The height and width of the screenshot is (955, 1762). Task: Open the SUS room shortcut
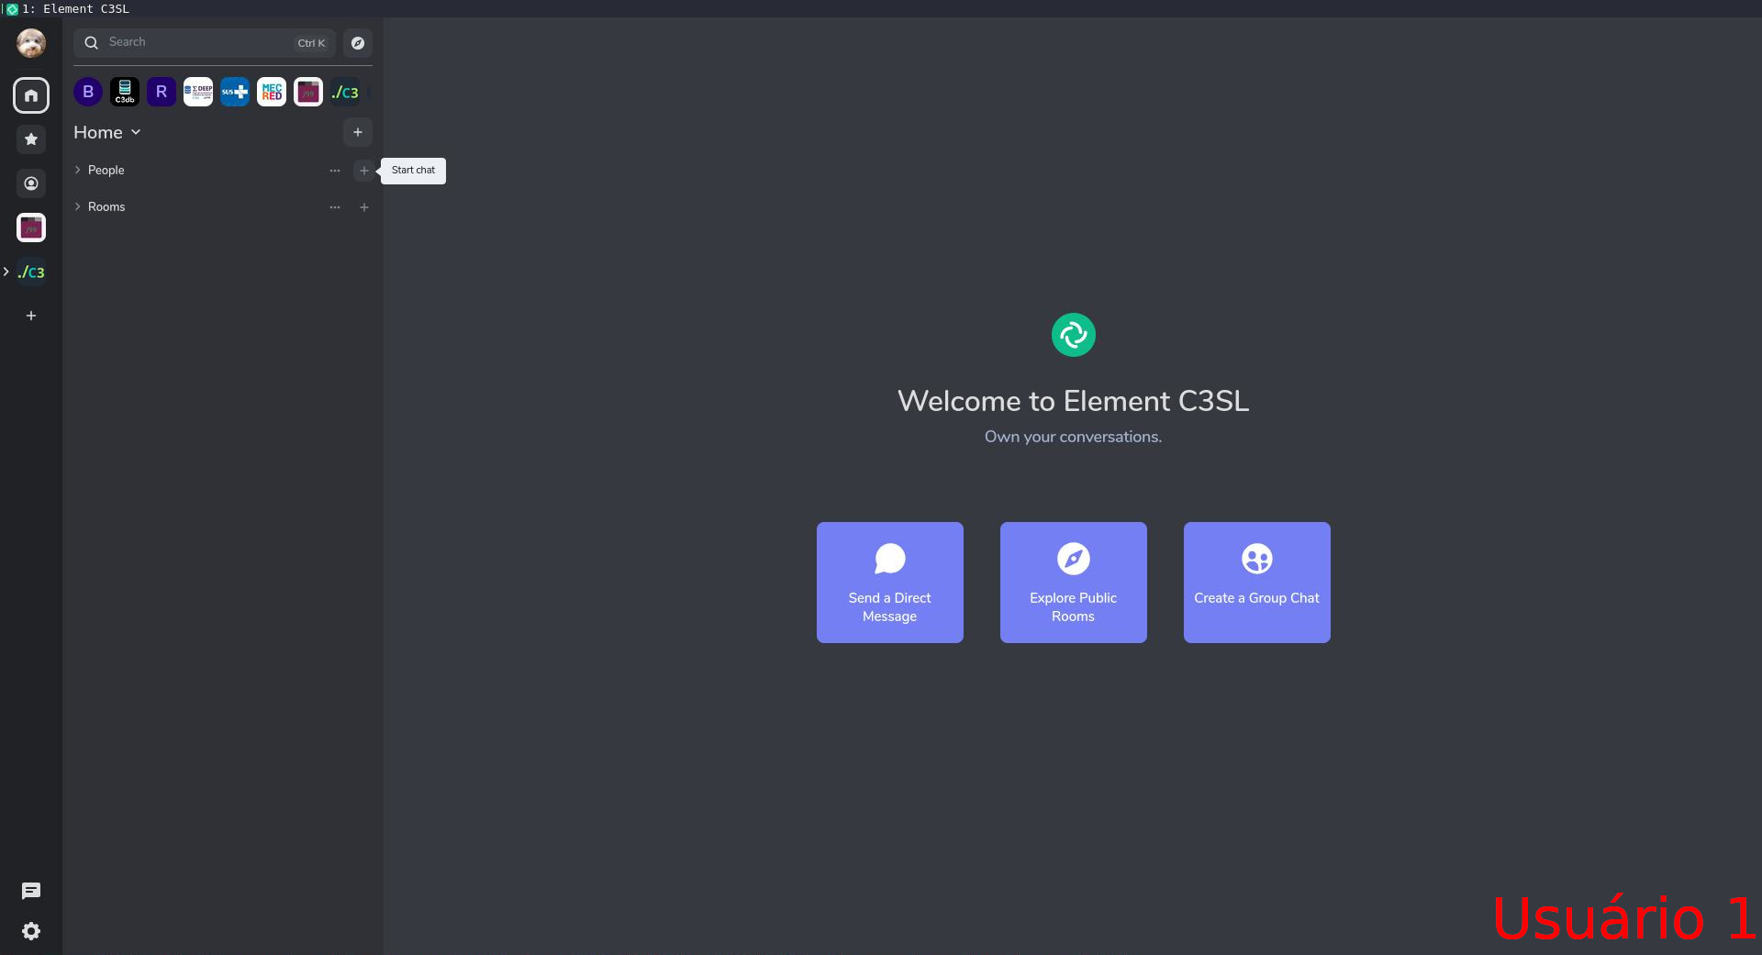pos(235,92)
